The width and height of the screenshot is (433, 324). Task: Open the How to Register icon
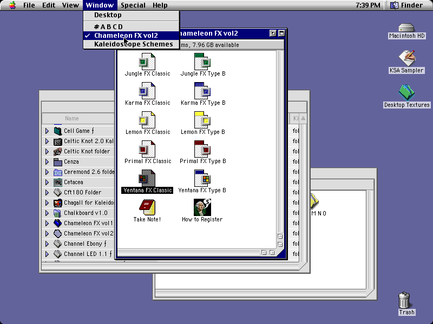click(x=202, y=207)
